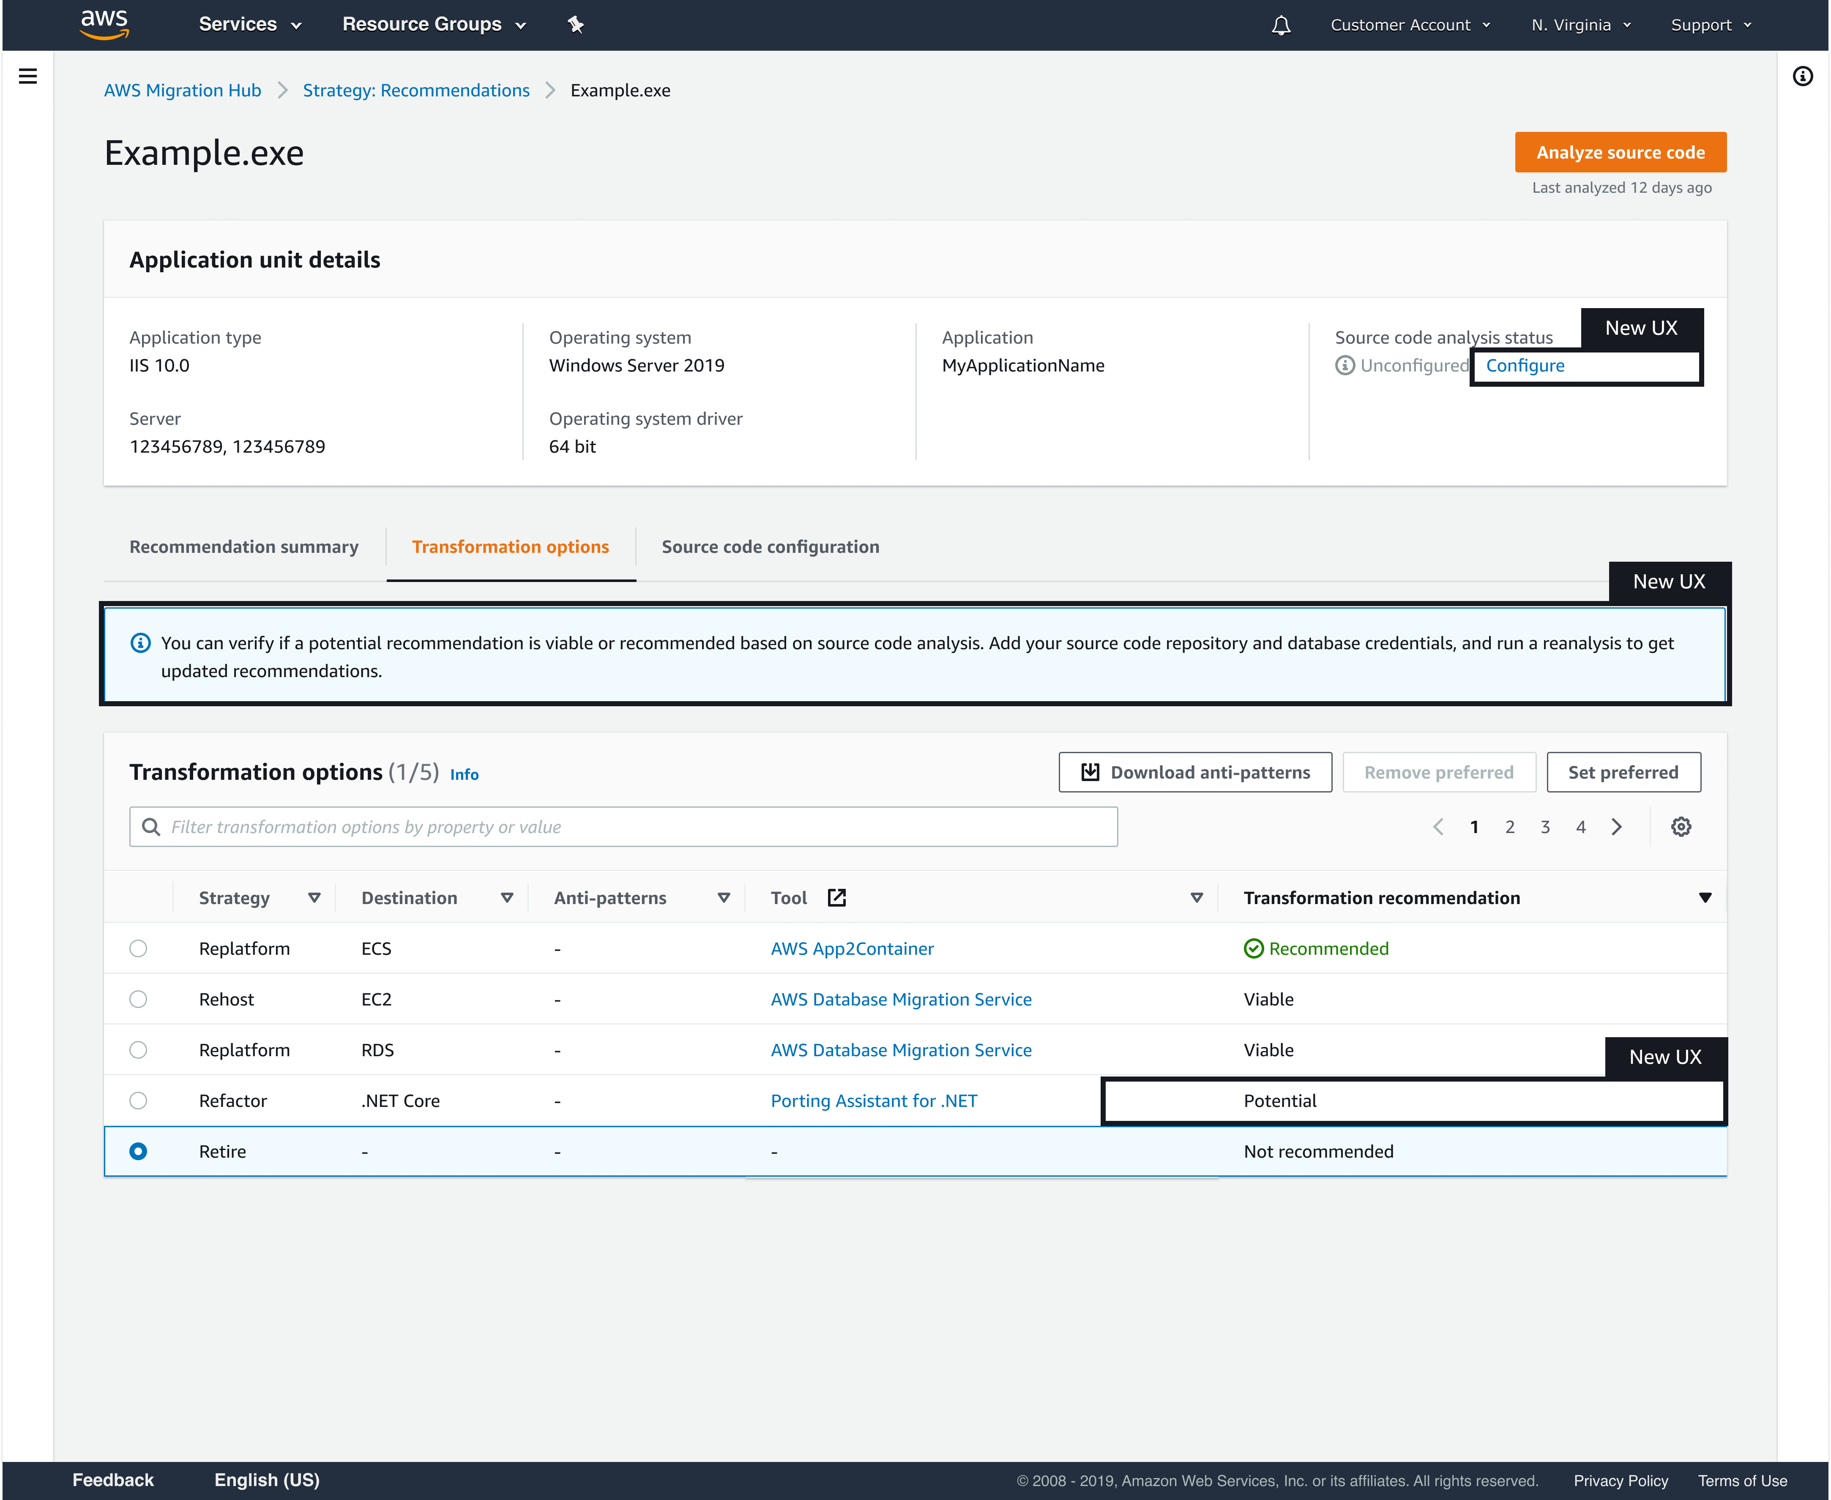Click the Analyze source code button
Viewport: 1831px width, 1500px height.
coord(1619,152)
